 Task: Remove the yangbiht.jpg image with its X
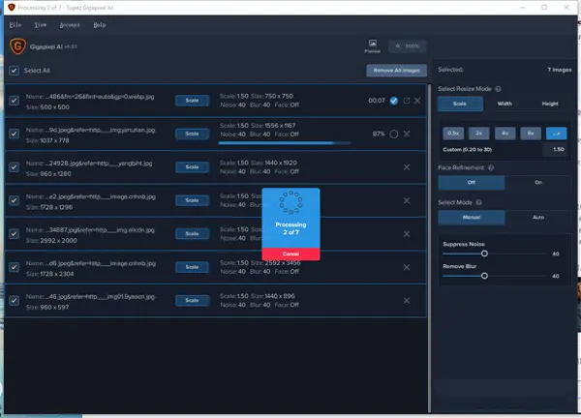(x=407, y=167)
